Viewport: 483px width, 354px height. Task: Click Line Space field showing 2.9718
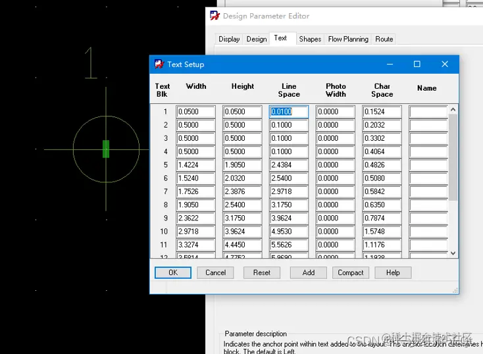(x=289, y=191)
